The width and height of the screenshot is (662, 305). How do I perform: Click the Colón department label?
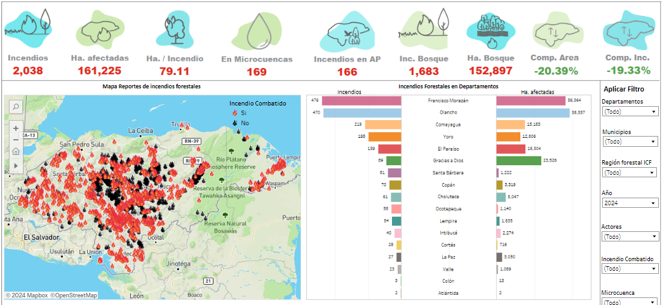point(449,281)
